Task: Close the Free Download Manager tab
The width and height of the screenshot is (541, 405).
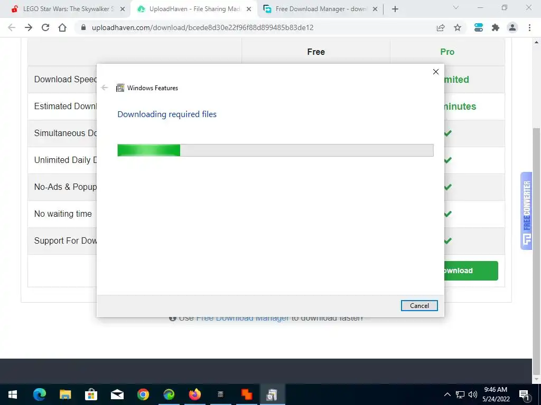Action: 375,9
